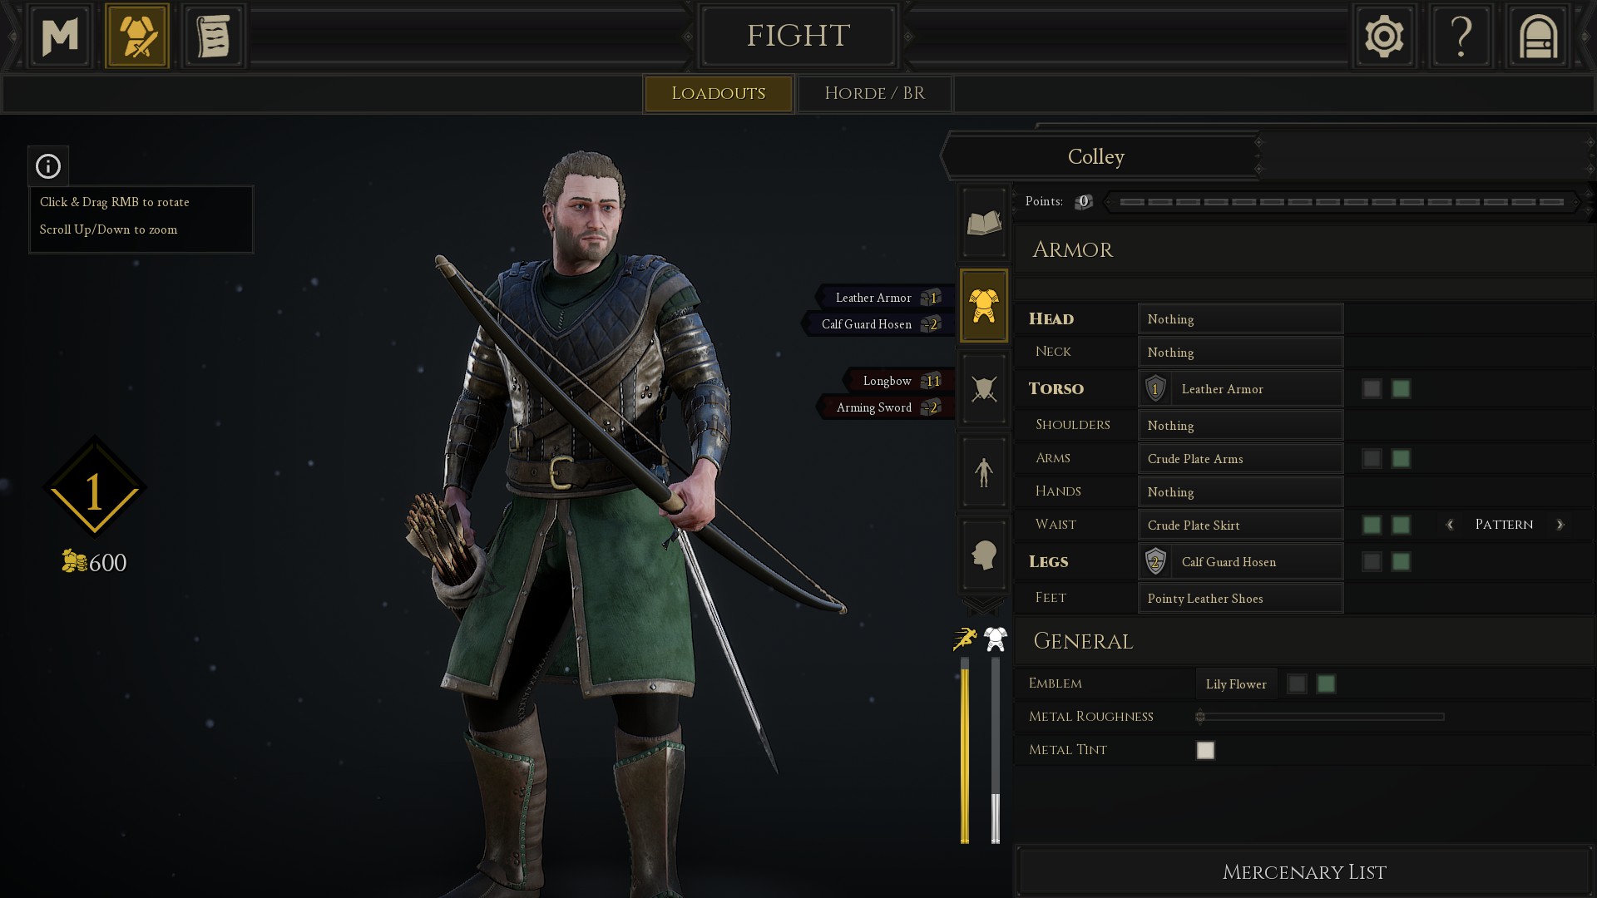Select the Loadouts tab
This screenshot has height=898, width=1597.
[718, 93]
